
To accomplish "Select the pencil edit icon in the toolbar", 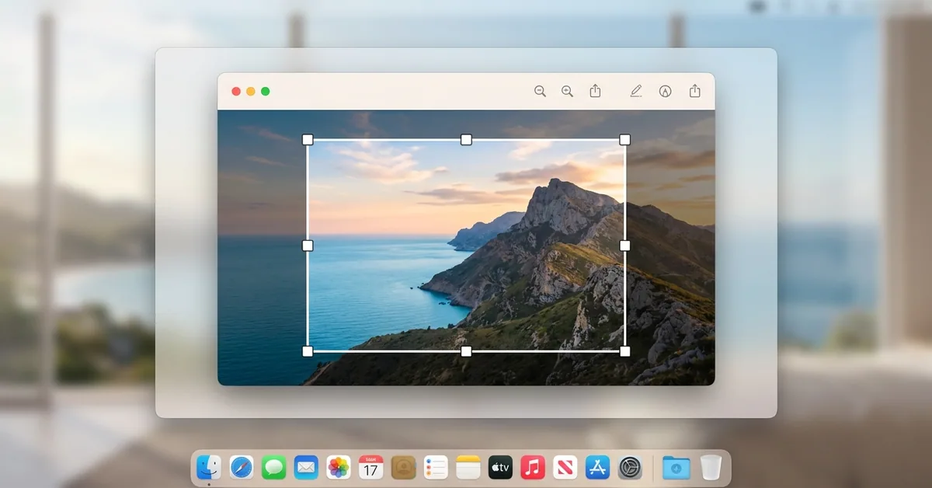I will pos(636,91).
